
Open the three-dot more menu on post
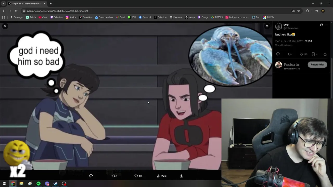[x=326, y=25]
